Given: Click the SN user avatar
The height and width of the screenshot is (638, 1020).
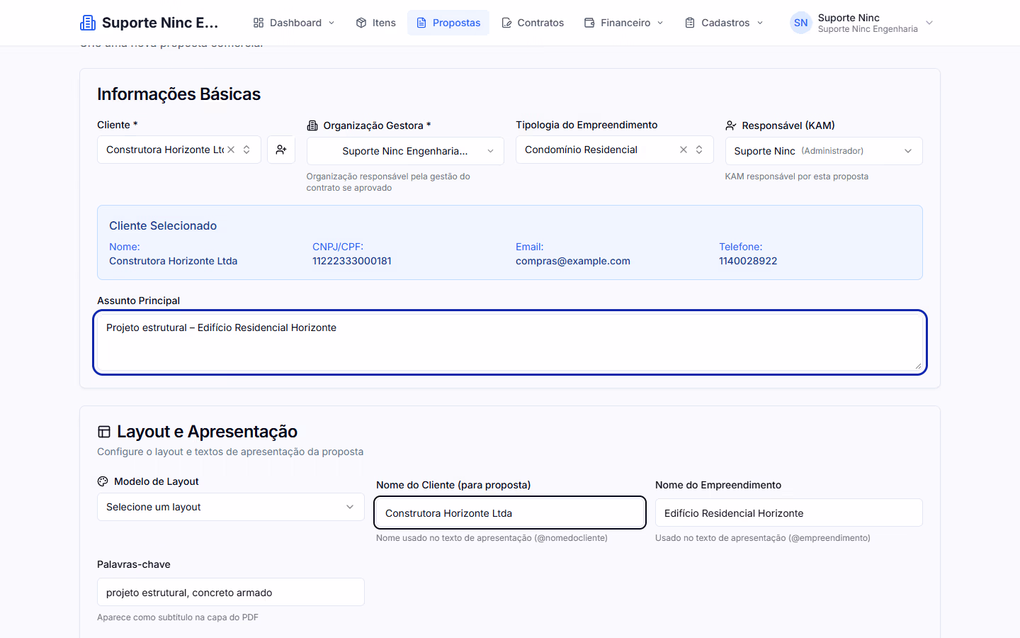Looking at the screenshot, I should click(x=801, y=23).
